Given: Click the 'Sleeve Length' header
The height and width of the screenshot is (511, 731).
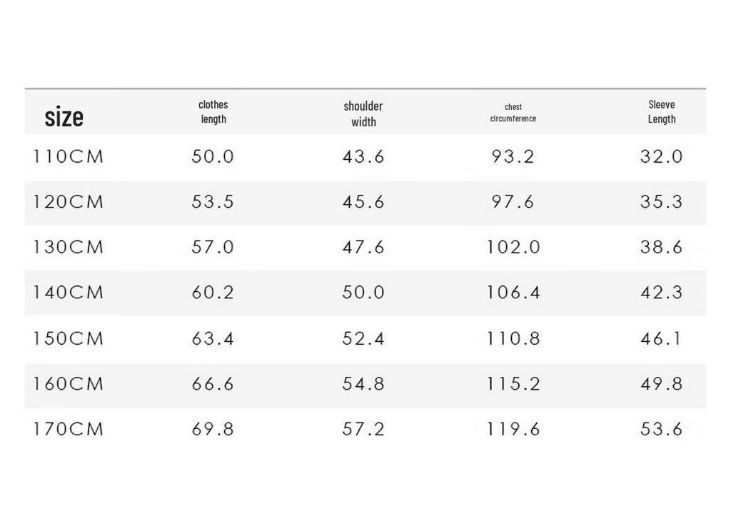Looking at the screenshot, I should (662, 112).
